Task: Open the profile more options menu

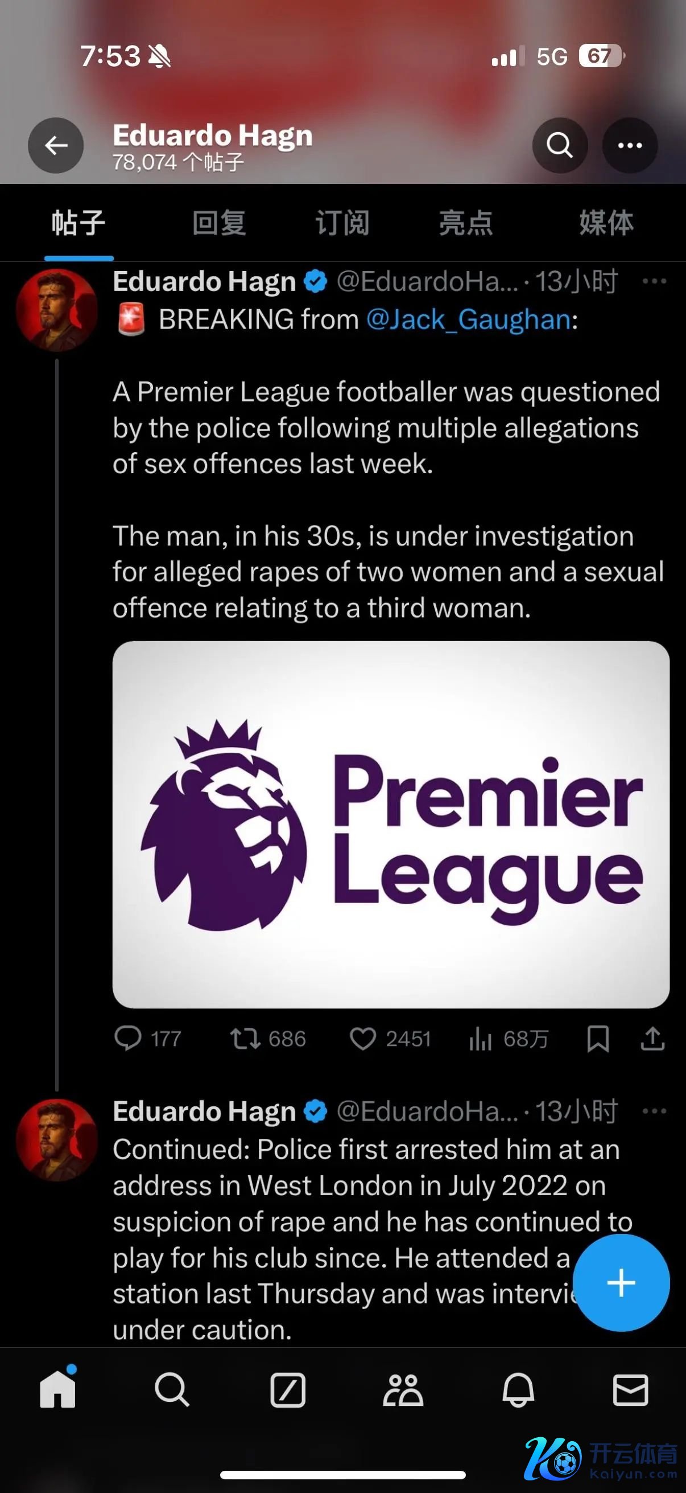Action: pyautogui.click(x=629, y=145)
